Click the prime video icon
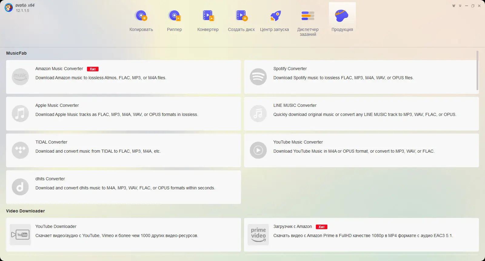 click(x=258, y=235)
